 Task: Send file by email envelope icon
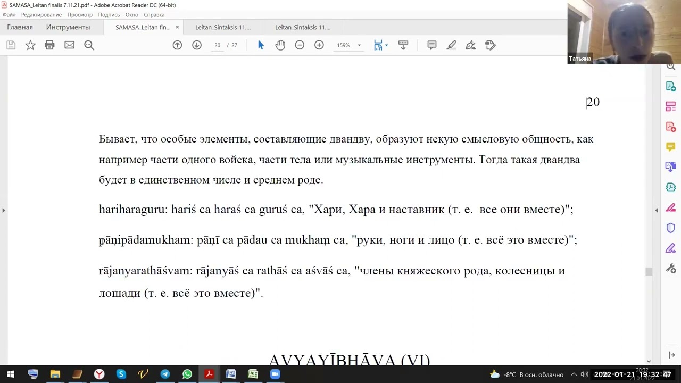[x=69, y=45]
